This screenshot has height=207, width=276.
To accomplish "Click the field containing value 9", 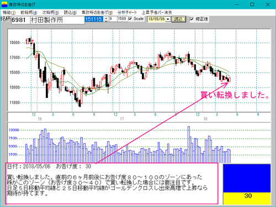I will click(x=113, y=19).
